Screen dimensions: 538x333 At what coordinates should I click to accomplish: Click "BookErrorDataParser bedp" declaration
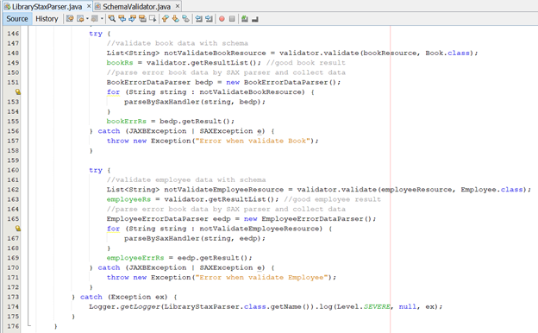160,83
